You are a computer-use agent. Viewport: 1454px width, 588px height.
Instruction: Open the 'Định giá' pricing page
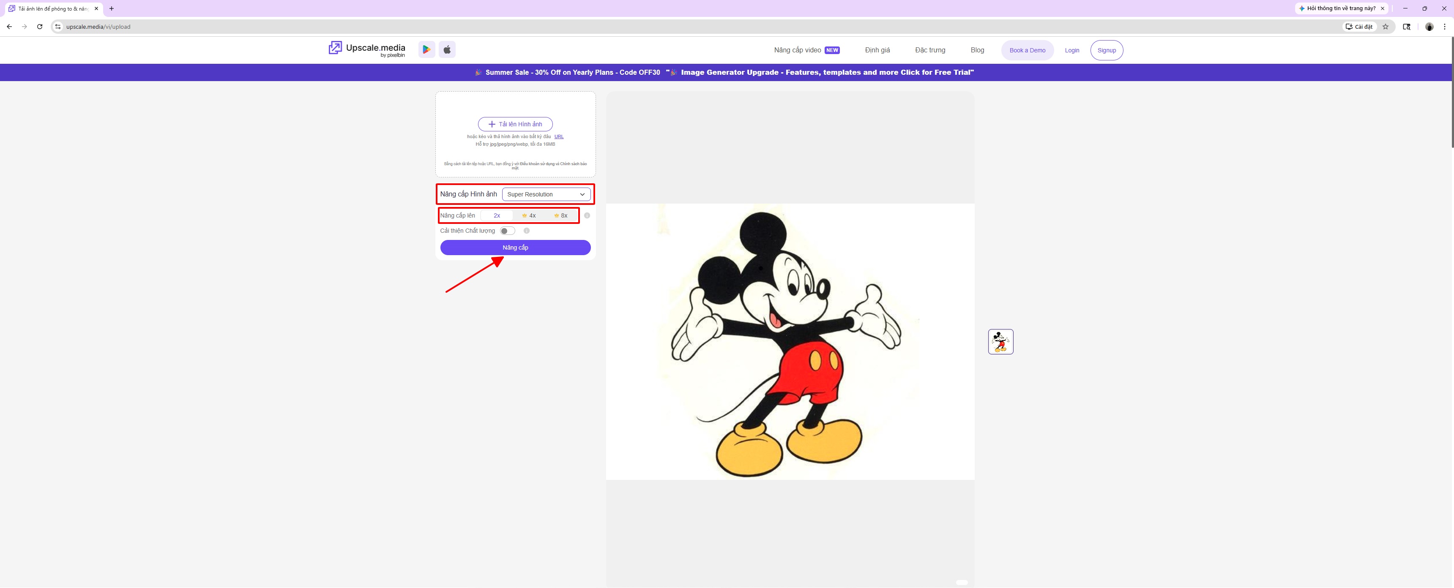[877, 50]
